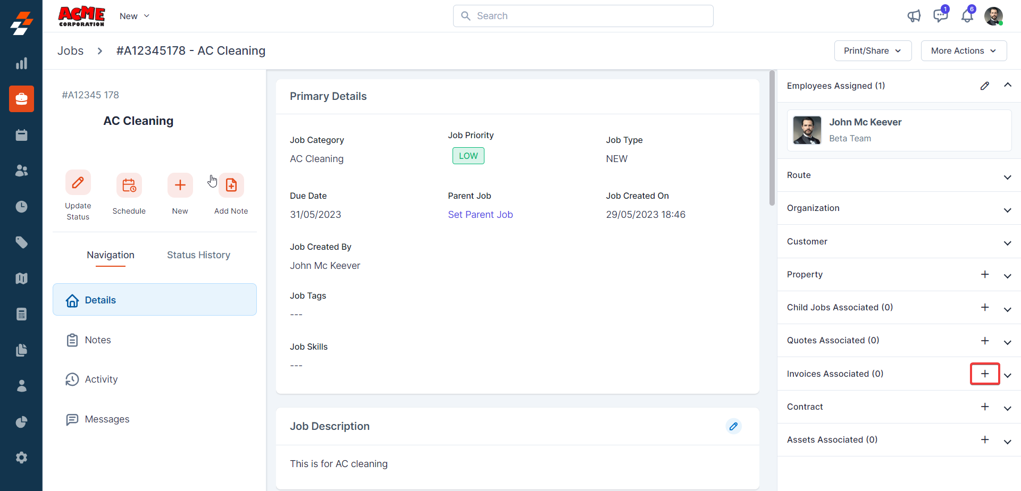Edit the Job Description with pencil icon

coord(733,426)
